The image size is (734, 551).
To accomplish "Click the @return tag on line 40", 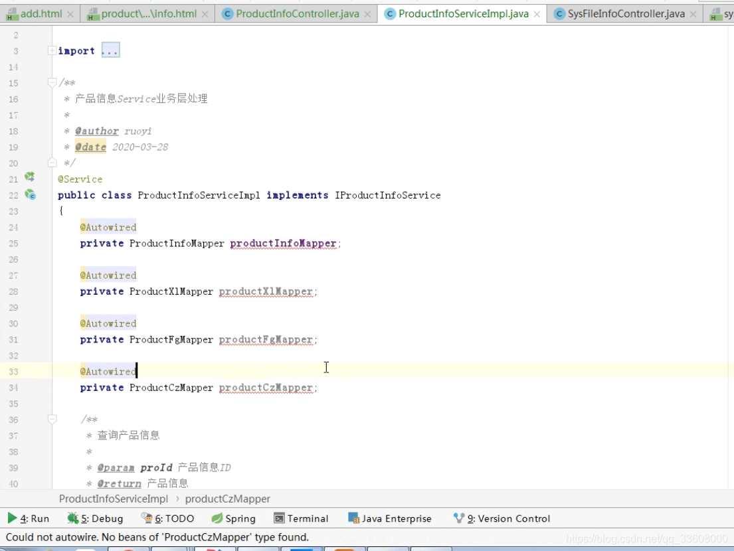I will pyautogui.click(x=119, y=484).
